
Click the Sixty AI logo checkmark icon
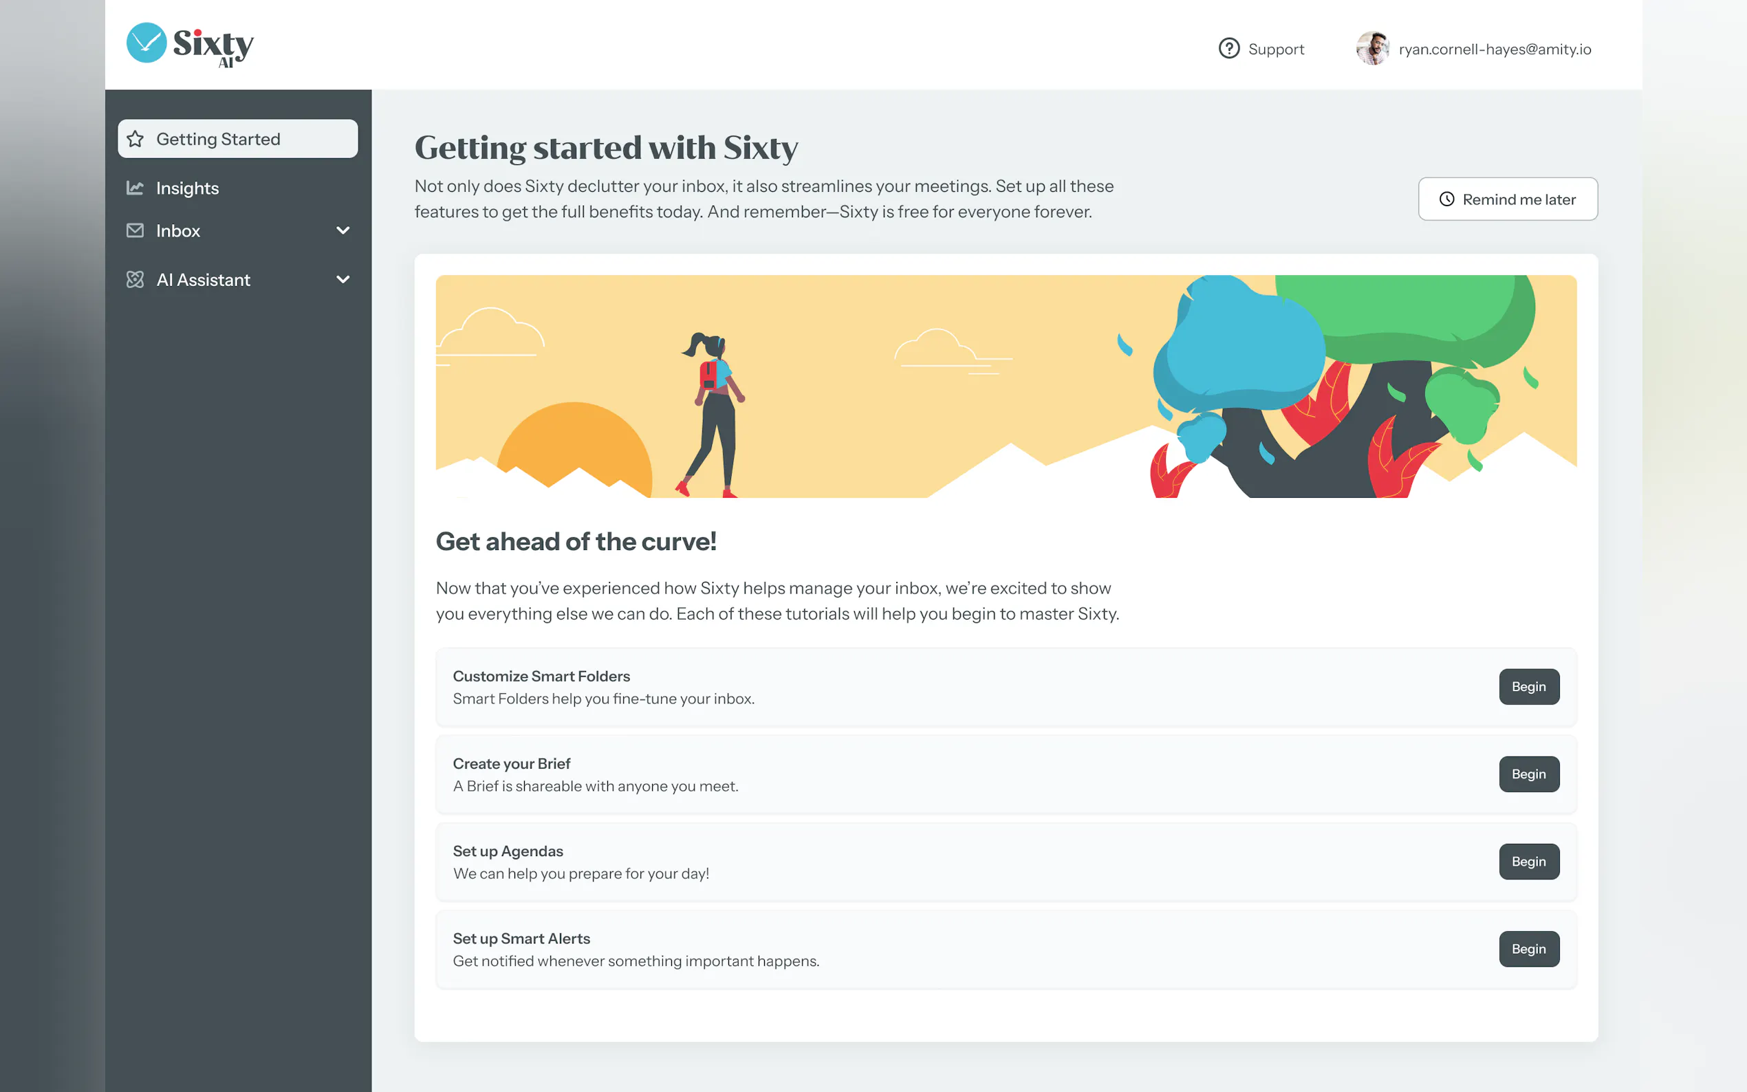coord(146,43)
